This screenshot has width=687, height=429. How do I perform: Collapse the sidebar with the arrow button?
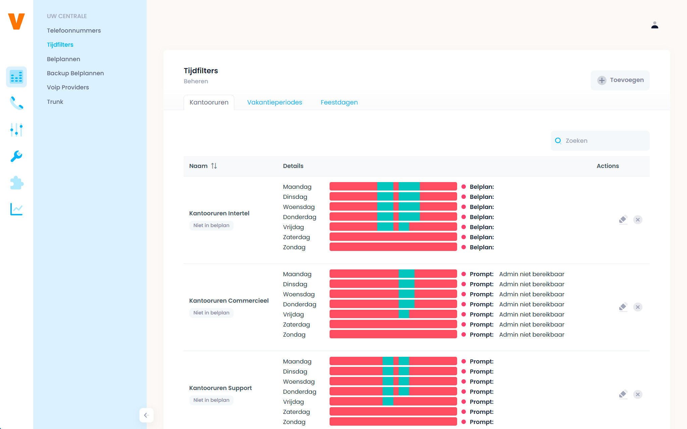(146, 415)
